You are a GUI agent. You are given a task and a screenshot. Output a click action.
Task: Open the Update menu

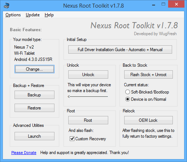33,15
